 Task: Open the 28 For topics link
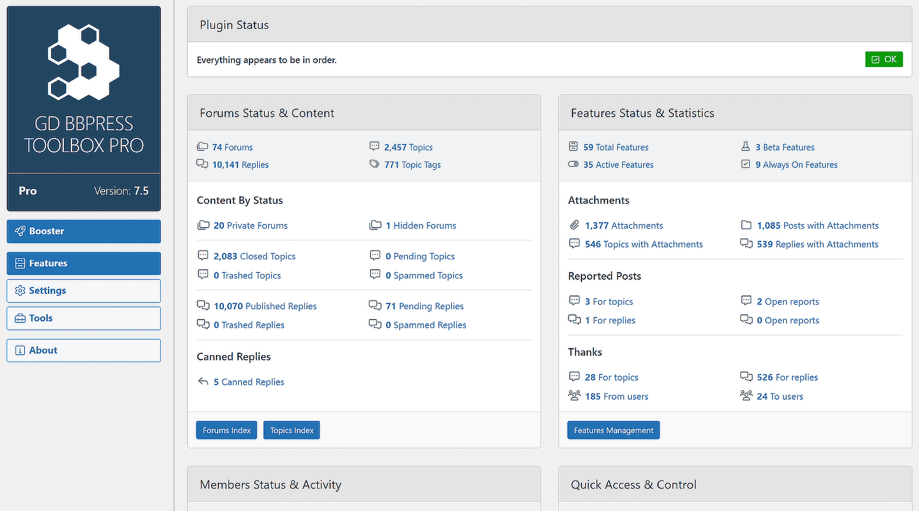[x=611, y=378]
